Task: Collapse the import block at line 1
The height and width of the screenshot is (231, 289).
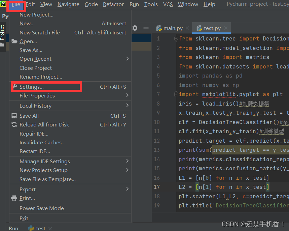Action: click(x=176, y=39)
